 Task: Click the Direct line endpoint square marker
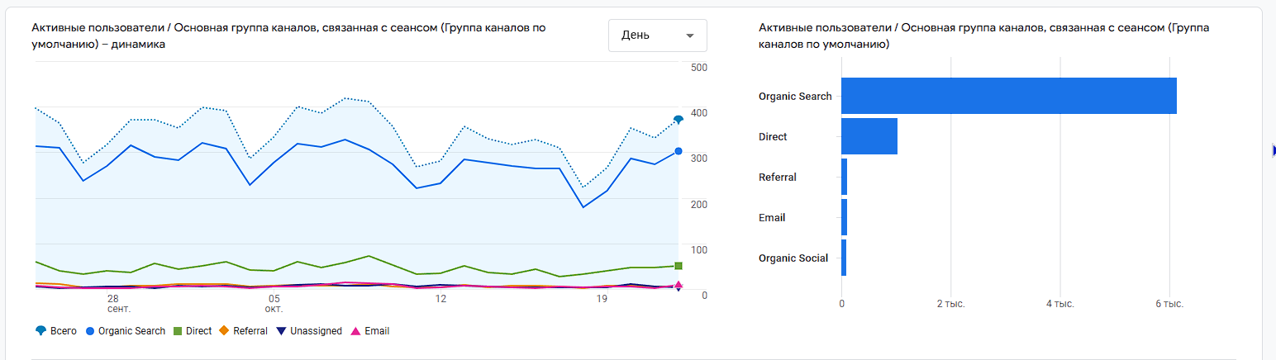pos(678,266)
